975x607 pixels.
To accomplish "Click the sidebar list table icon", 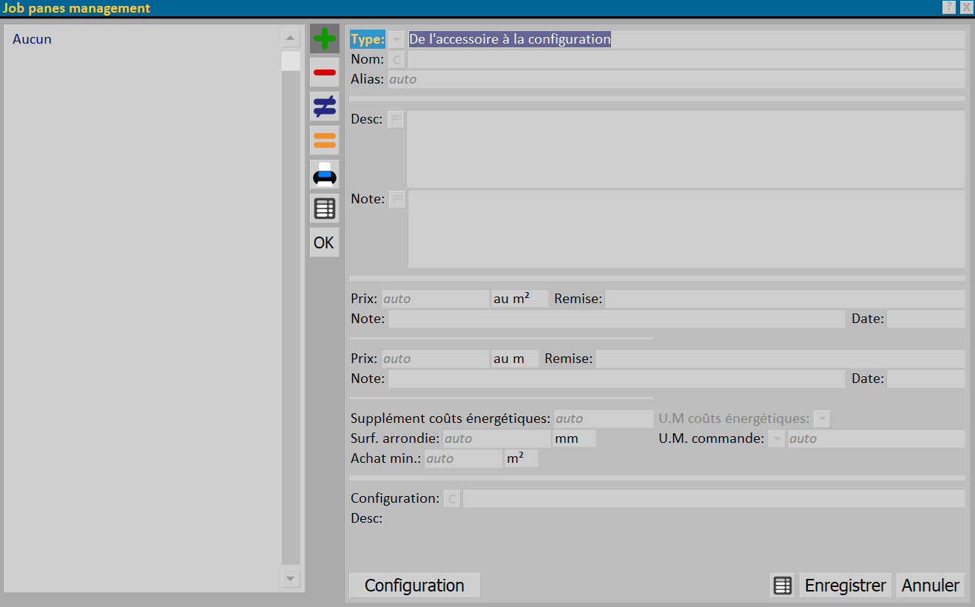I will click(324, 208).
